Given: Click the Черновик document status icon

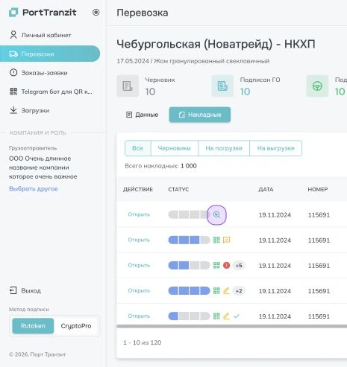Looking at the screenshot, I should 128,86.
